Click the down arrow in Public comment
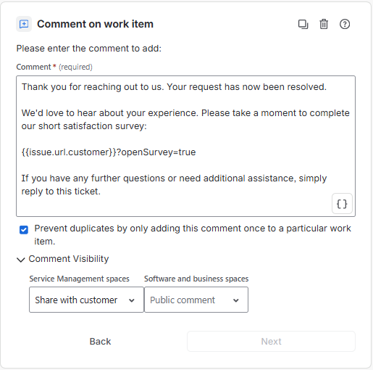Viewport: 373px width, 370px height. point(236,300)
